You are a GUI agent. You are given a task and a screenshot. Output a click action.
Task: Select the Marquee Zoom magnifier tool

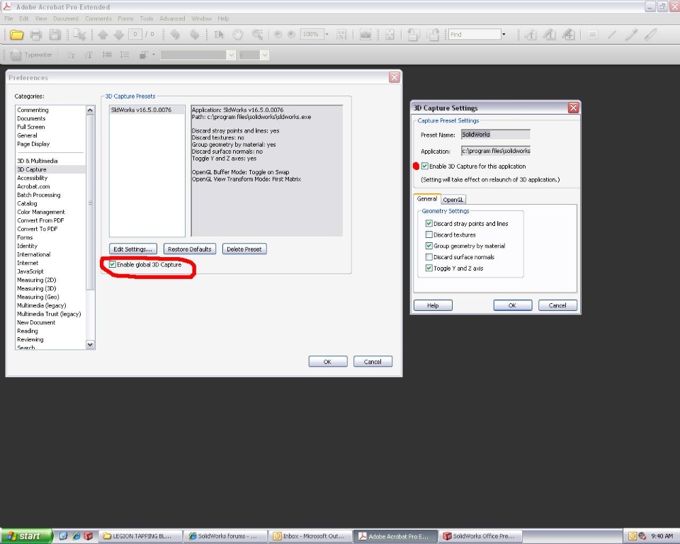point(258,35)
